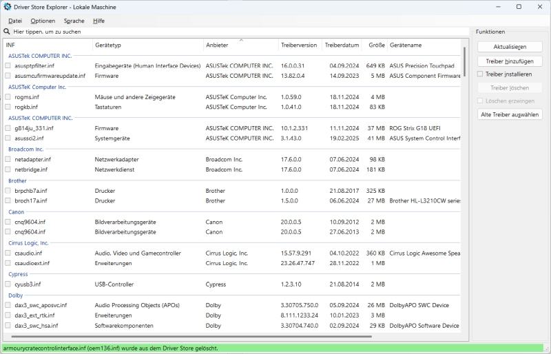Sort by Treiberdatum column header
The width and height of the screenshot is (551, 354).
342,45
